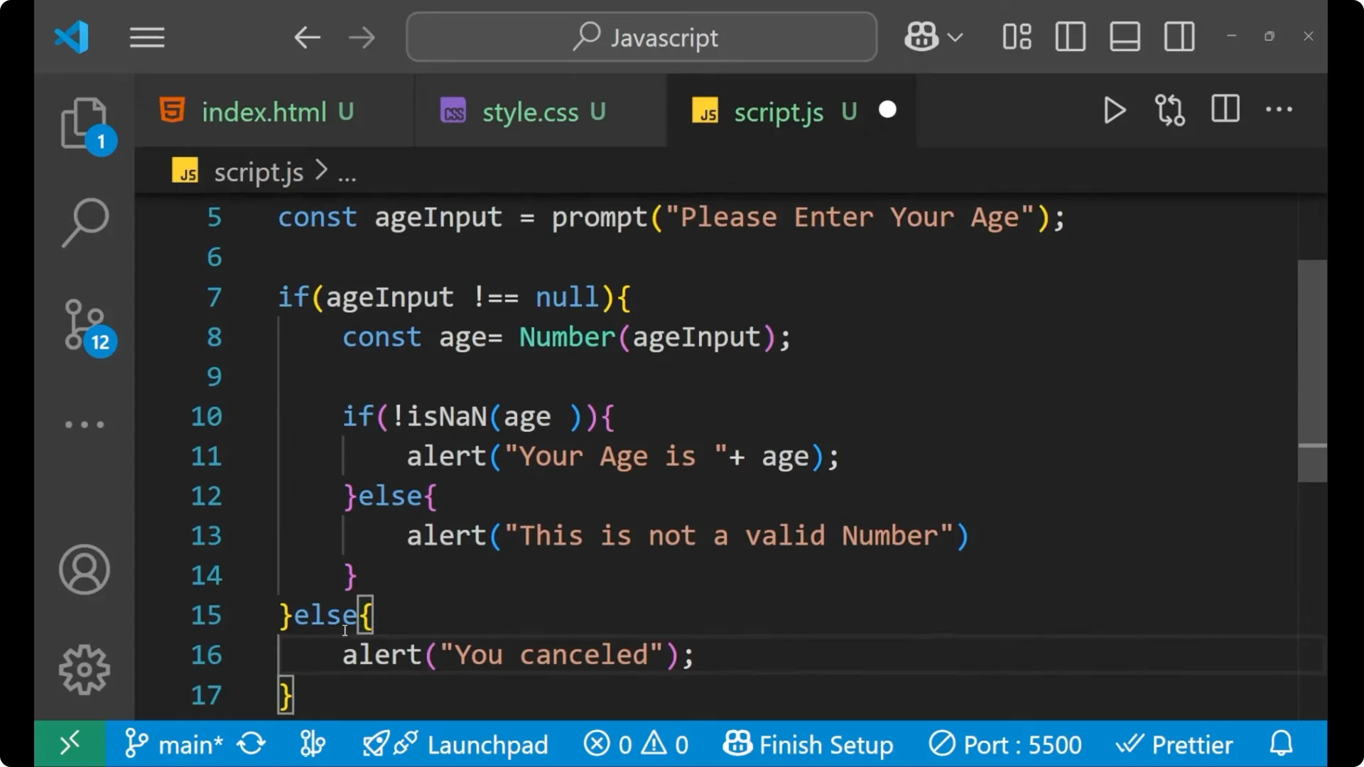Open the Copilot dropdown chevron
The image size is (1364, 767).
(x=956, y=37)
